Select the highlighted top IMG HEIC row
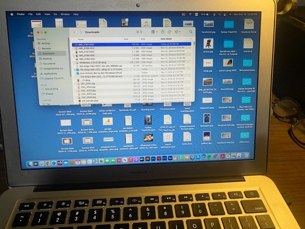 pos(131,44)
